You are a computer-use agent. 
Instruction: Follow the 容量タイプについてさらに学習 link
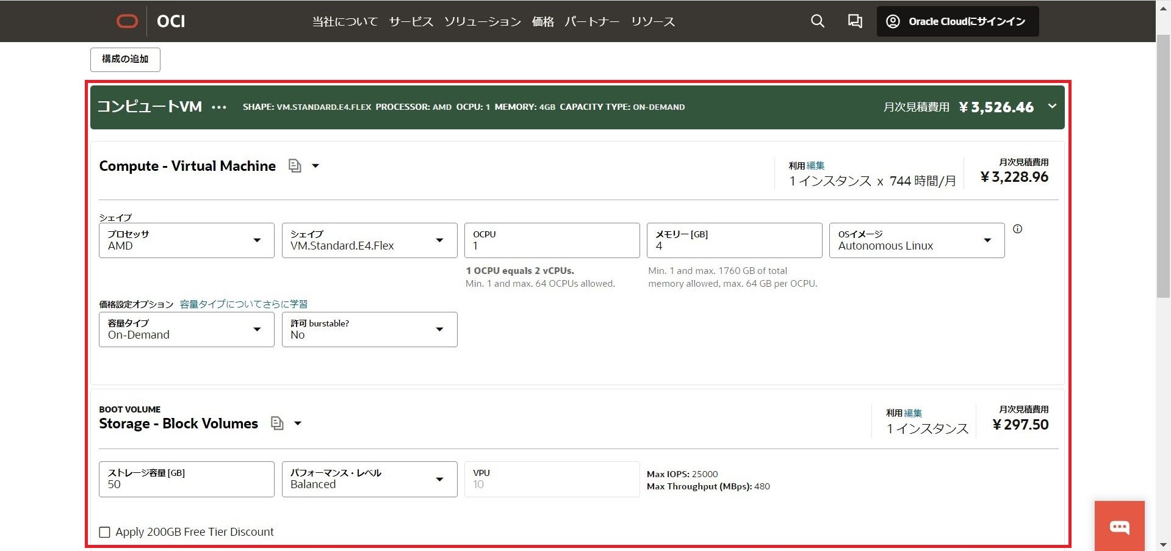coord(243,304)
